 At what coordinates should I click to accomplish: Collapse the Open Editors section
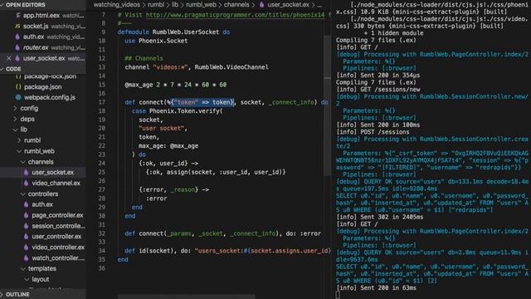point(2,5)
